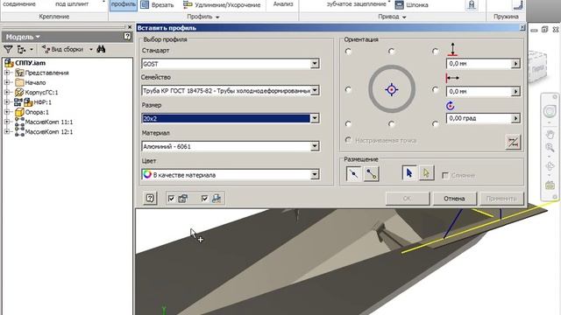The height and width of the screenshot is (315, 561).
Task: Click the КорпусГС:1 component icon
Action: [19, 93]
